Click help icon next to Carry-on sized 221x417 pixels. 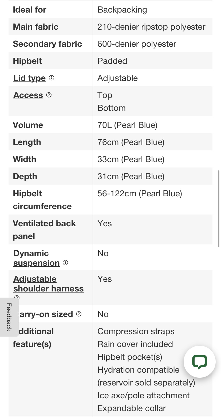pyautogui.click(x=79, y=314)
